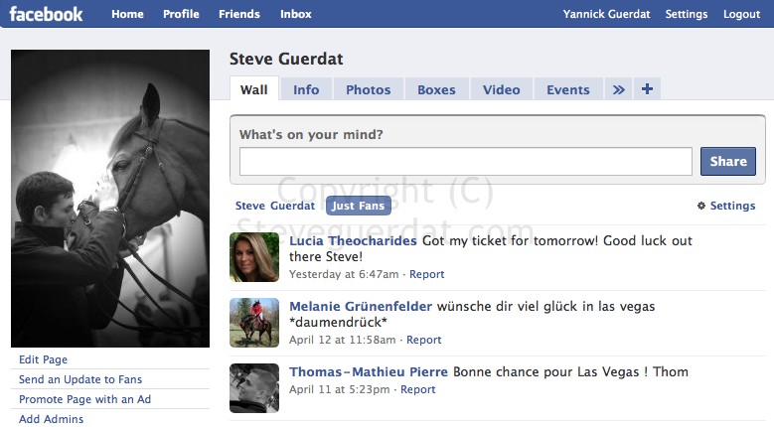Switch to the Events tab
Viewport: 774px width, 427px height.
[568, 89]
